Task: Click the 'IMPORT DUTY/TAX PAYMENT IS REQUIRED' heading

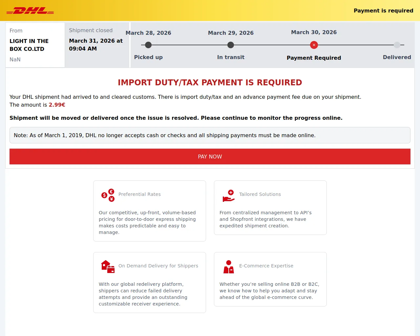Action: click(210, 82)
